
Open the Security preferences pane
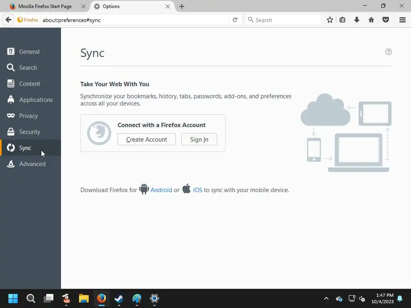[x=31, y=132]
